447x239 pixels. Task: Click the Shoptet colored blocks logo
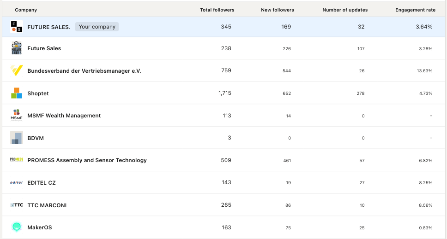(x=17, y=93)
